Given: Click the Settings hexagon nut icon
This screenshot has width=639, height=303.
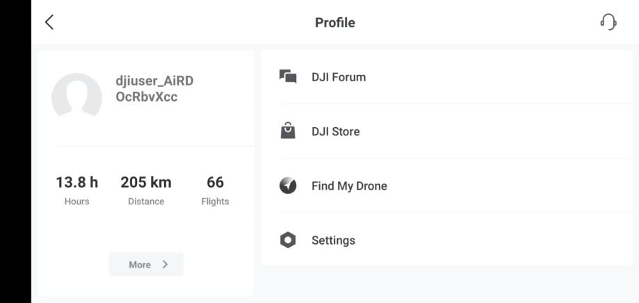Looking at the screenshot, I should point(288,240).
